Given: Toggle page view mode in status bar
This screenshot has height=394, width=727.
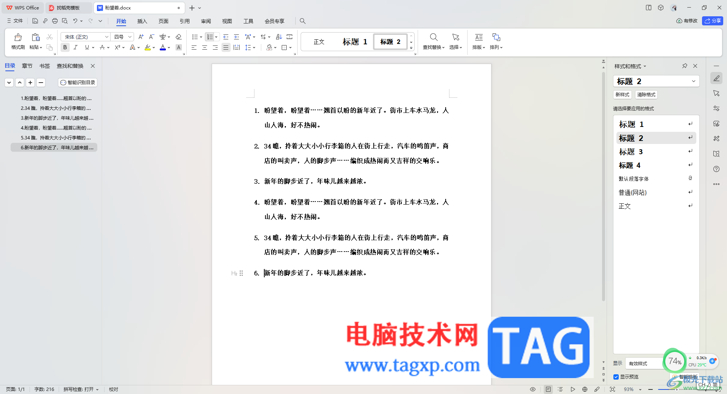Looking at the screenshot, I should coord(548,389).
